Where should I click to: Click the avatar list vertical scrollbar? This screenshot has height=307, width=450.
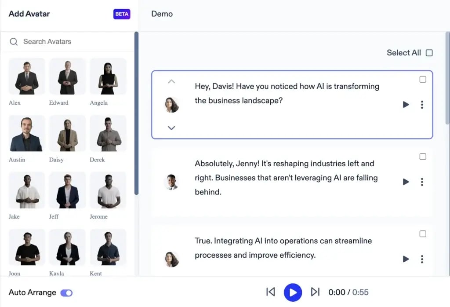tap(136, 114)
